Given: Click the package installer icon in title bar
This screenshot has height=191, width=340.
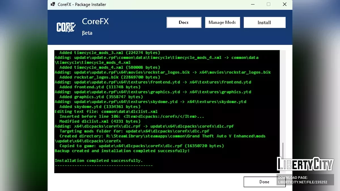Looking at the screenshot, I should tap(52, 4).
